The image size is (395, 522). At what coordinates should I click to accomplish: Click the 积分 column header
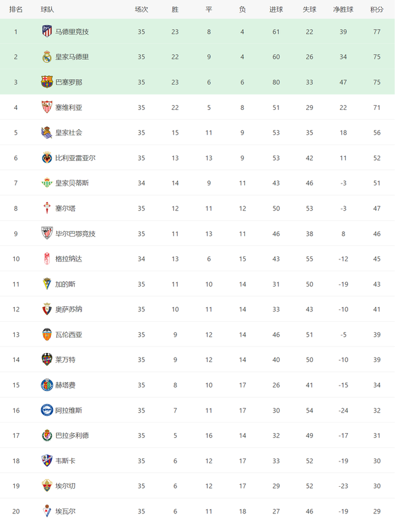click(x=376, y=9)
